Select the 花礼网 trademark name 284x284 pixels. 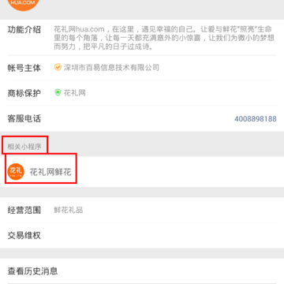click(75, 93)
